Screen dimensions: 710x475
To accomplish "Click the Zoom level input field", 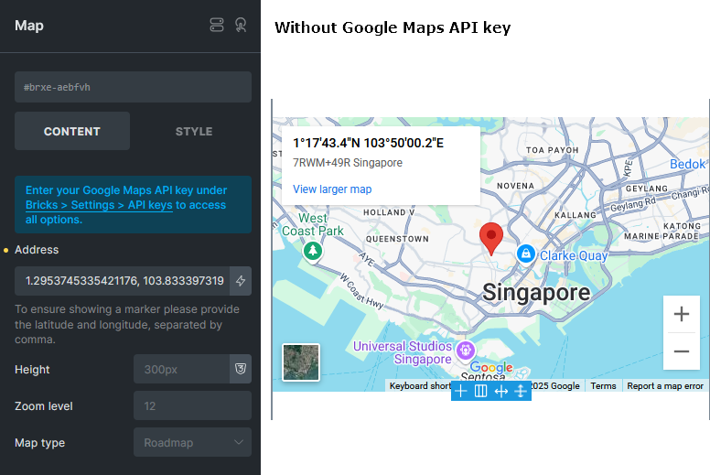I will tap(192, 405).
